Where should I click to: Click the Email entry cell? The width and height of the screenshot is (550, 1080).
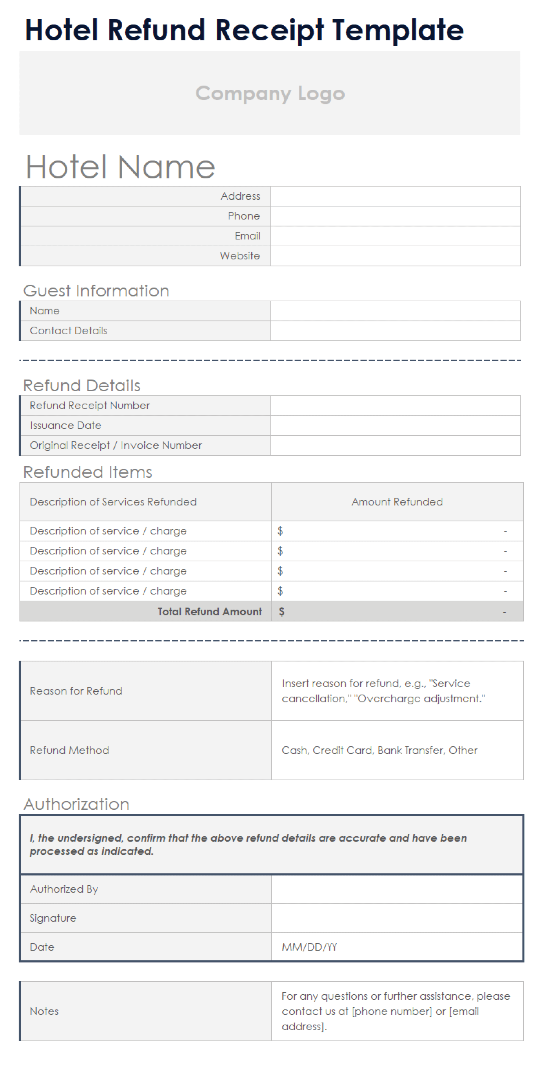(x=395, y=236)
